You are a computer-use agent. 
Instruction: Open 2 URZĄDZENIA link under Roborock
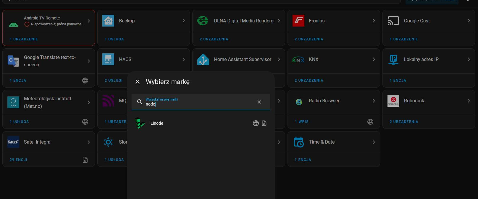[404, 121]
